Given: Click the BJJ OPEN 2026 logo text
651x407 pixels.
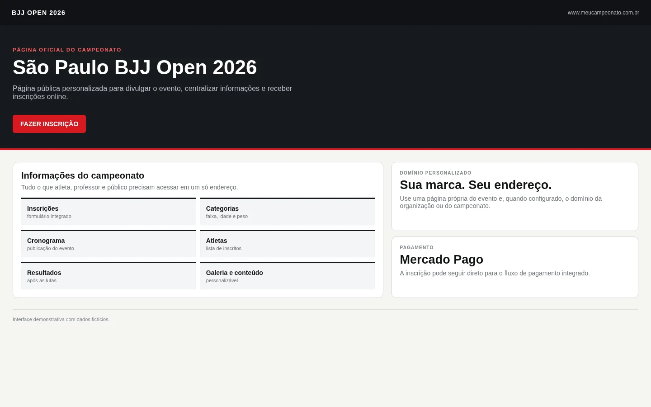Looking at the screenshot, I should (38, 13).
